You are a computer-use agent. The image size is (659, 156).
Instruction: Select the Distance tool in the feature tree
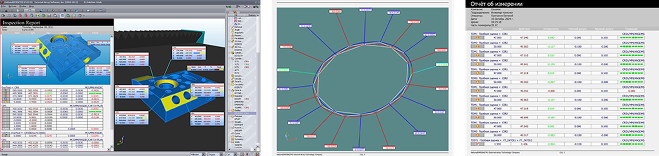(x=238, y=27)
